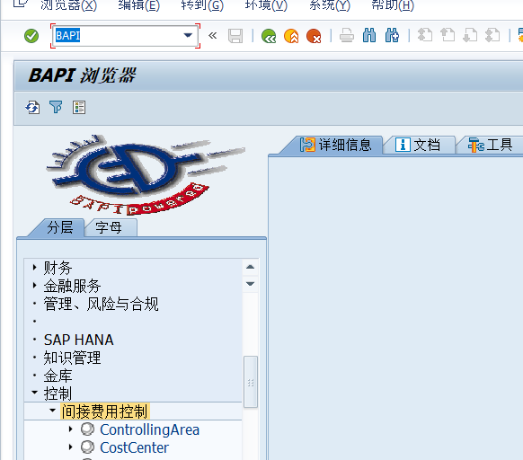523x460 pixels.
Task: Click the green Back arrow icon
Action: point(269,36)
